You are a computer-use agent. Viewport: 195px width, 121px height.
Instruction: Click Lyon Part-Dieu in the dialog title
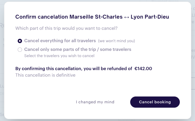150,17
